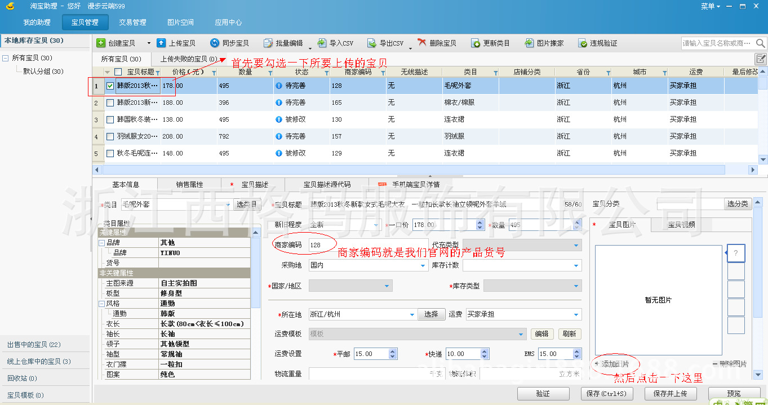This screenshot has height=405, width=768.
Task: Open the 运费模板 template dropdown
Action: click(521, 333)
